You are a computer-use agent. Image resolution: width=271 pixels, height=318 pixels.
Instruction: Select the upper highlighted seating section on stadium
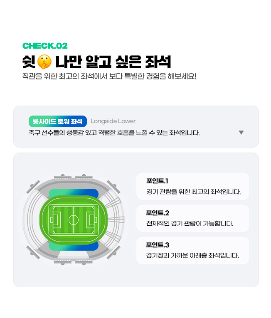point(74,192)
